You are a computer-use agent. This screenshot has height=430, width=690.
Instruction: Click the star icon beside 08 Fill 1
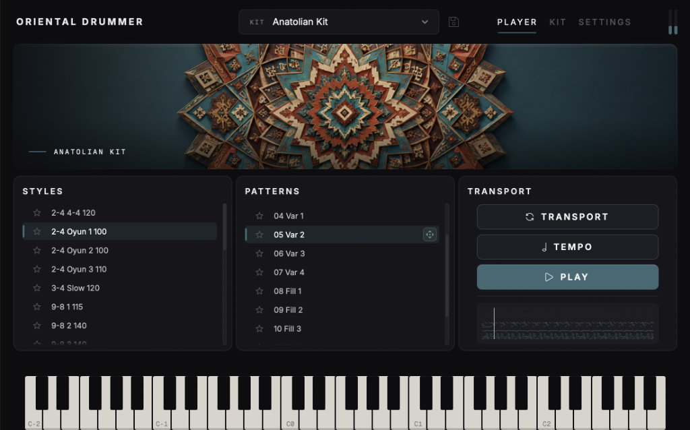coord(259,291)
